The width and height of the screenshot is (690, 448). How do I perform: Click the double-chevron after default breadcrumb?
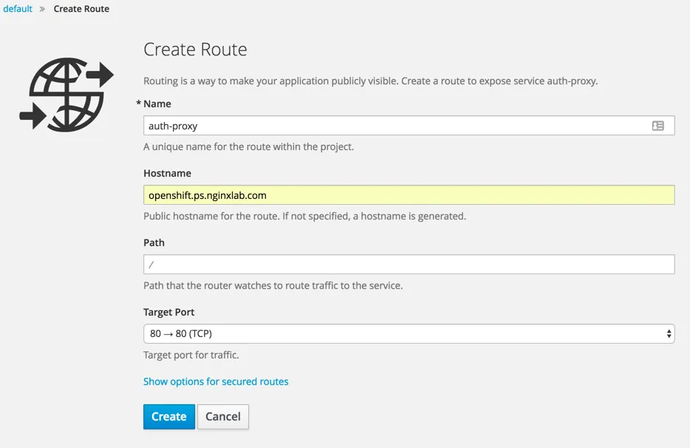pos(41,9)
